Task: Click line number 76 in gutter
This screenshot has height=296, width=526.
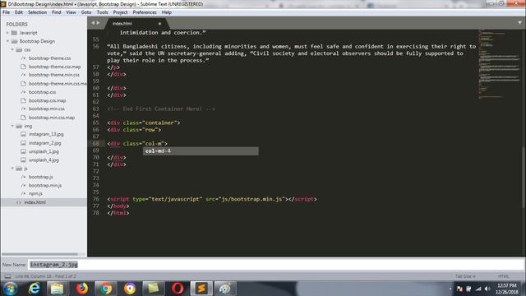Action: tap(96, 199)
